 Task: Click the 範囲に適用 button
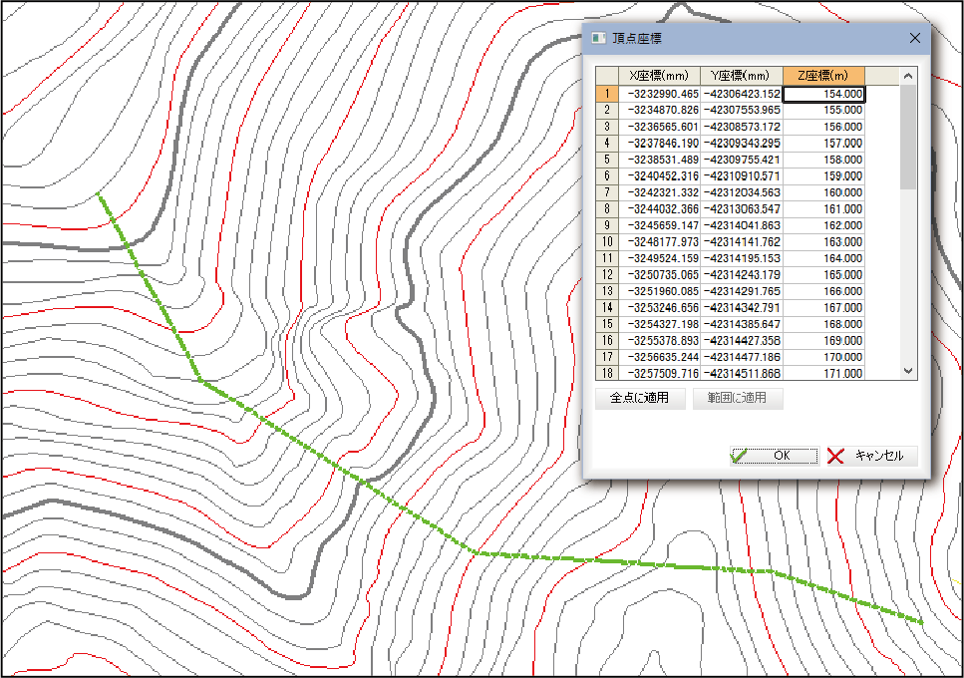click(x=738, y=398)
